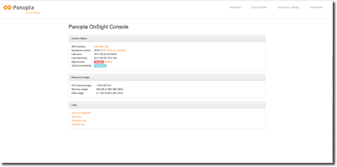Viewport: 337px width, 167px height.
Task: Select SHUTDOWN in the top navigation
Action: (259, 7)
